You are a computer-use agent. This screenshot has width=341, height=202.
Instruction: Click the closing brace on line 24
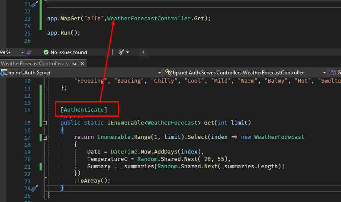click(x=62, y=188)
